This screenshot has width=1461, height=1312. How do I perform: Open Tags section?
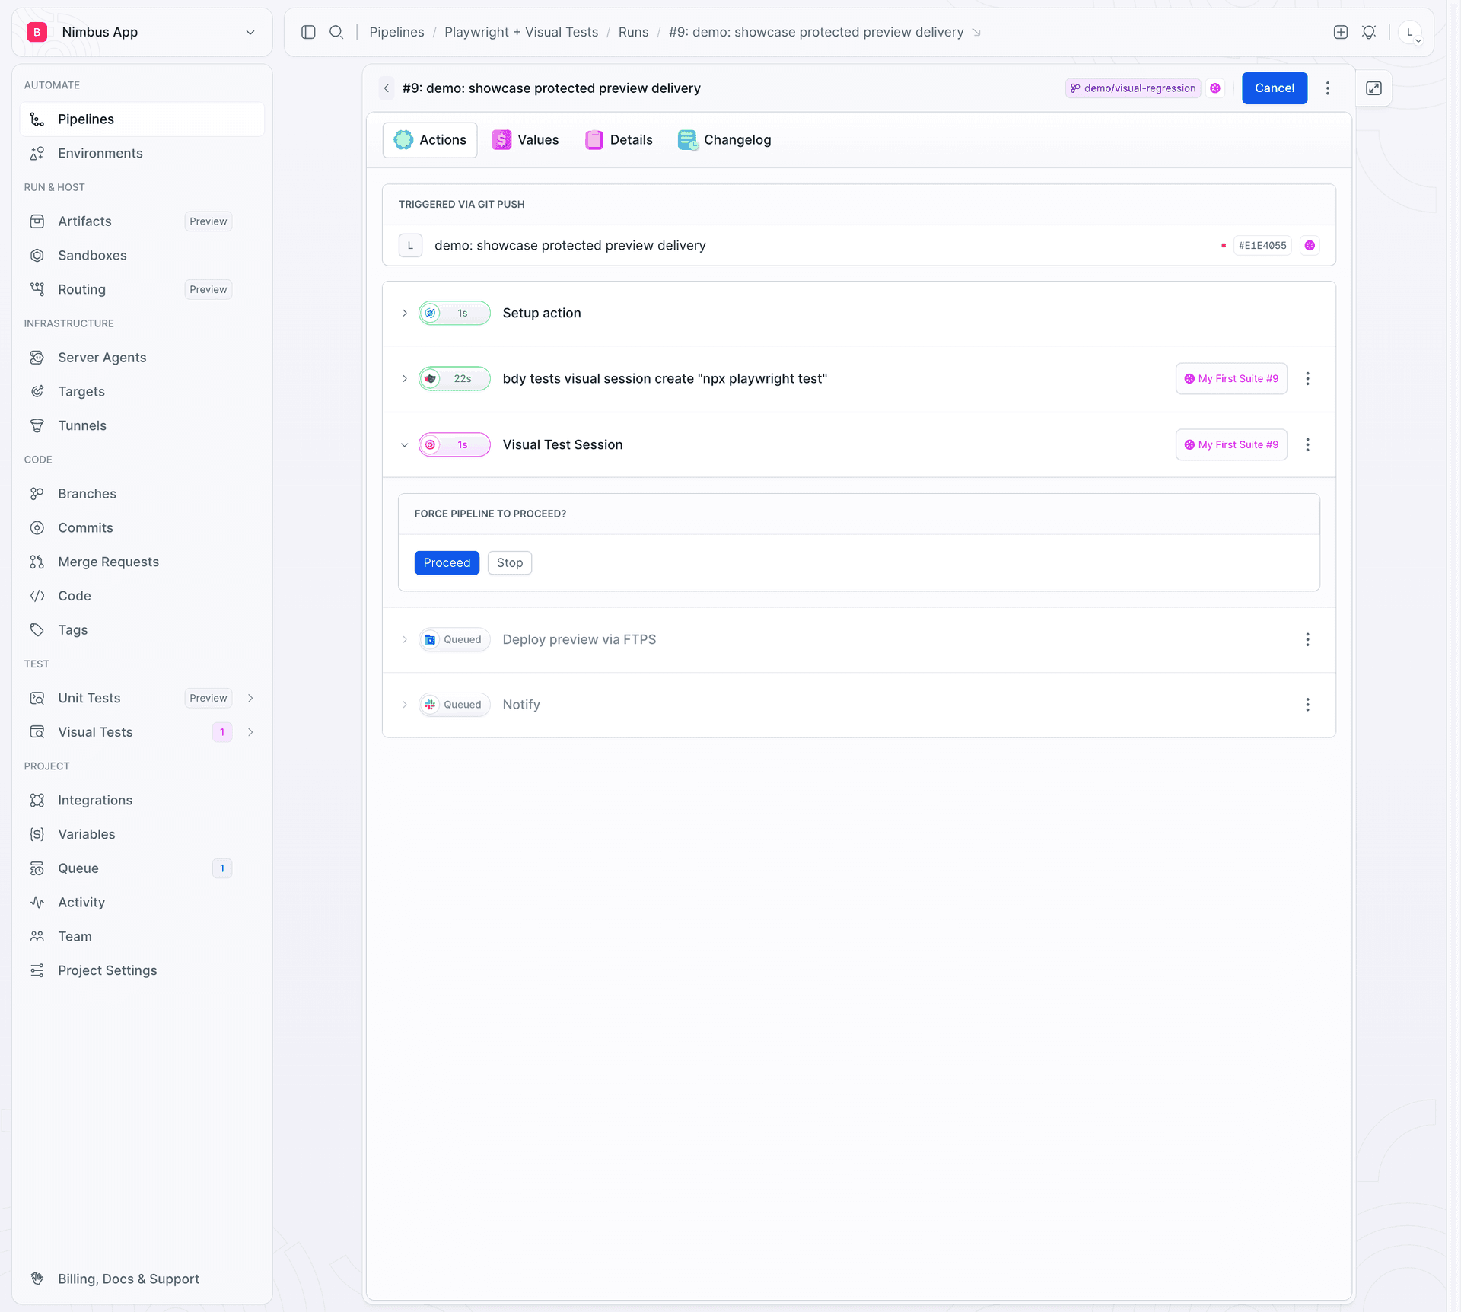pos(142,630)
